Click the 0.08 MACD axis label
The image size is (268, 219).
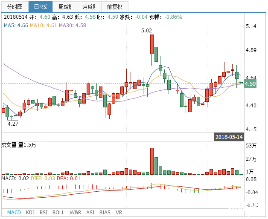pyautogui.click(x=251, y=179)
